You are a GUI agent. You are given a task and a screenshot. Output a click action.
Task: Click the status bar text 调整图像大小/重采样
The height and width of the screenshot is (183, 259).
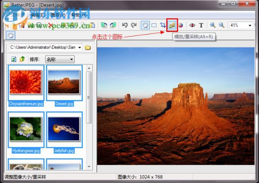point(25,177)
